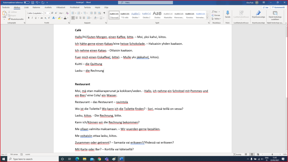Open the Tiedosto menu
This screenshot has width=288, height=162.
pyautogui.click(x=6, y=8)
